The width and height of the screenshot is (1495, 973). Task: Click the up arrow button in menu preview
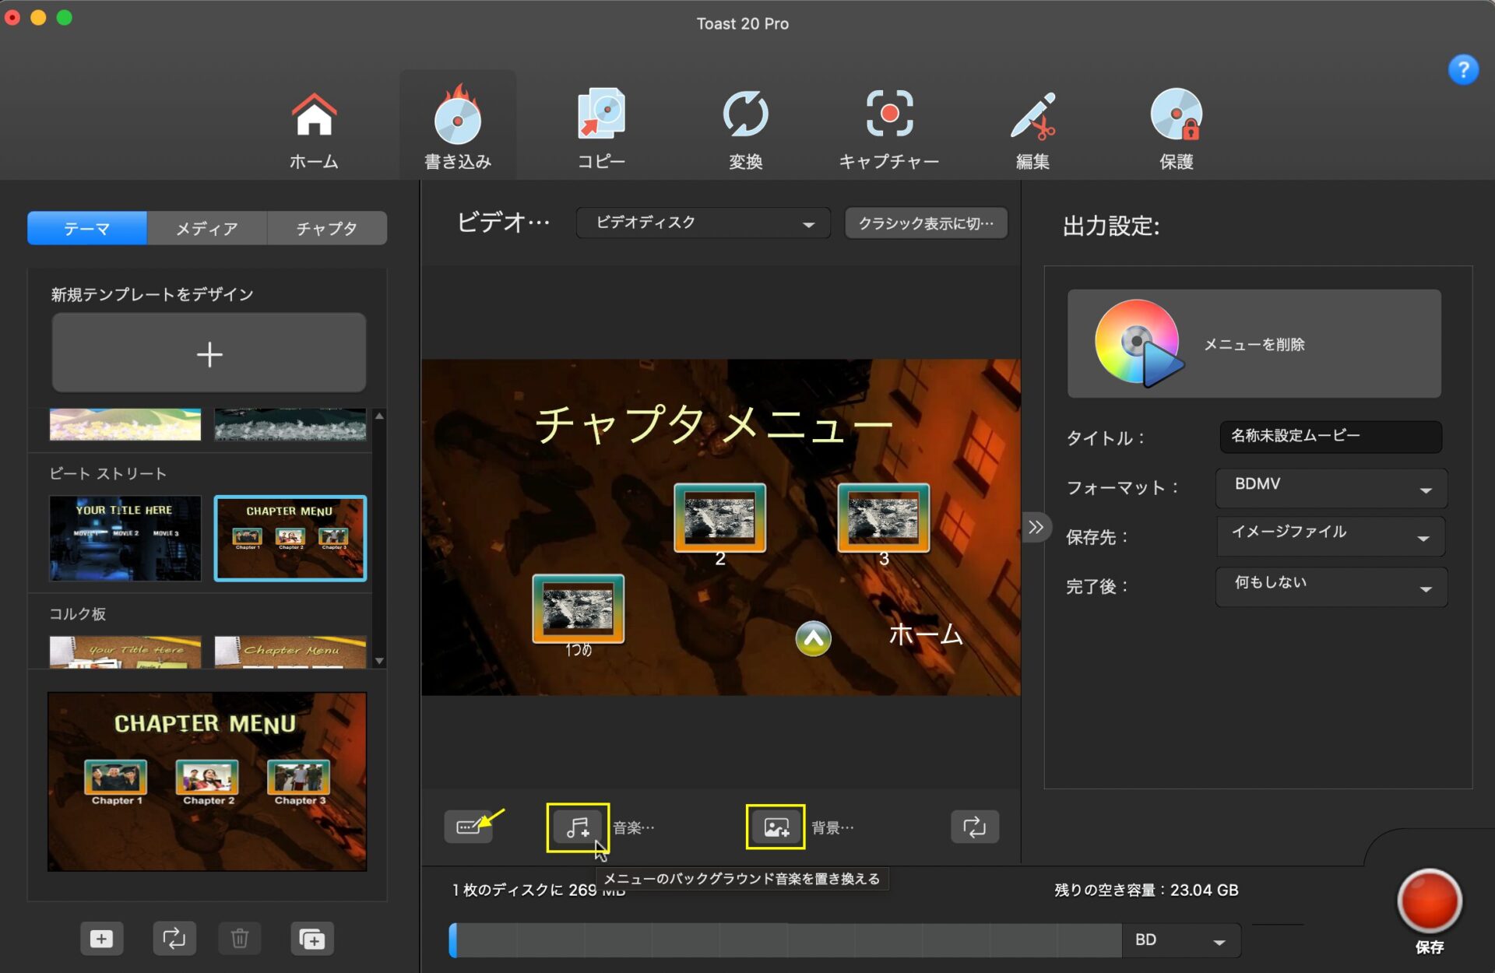(813, 638)
